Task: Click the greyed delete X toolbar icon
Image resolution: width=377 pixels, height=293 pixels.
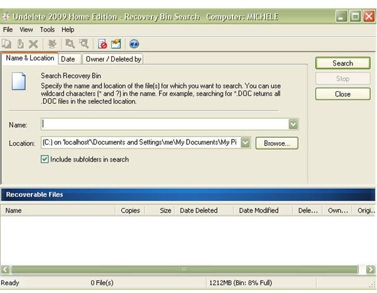Action: pyautogui.click(x=33, y=44)
